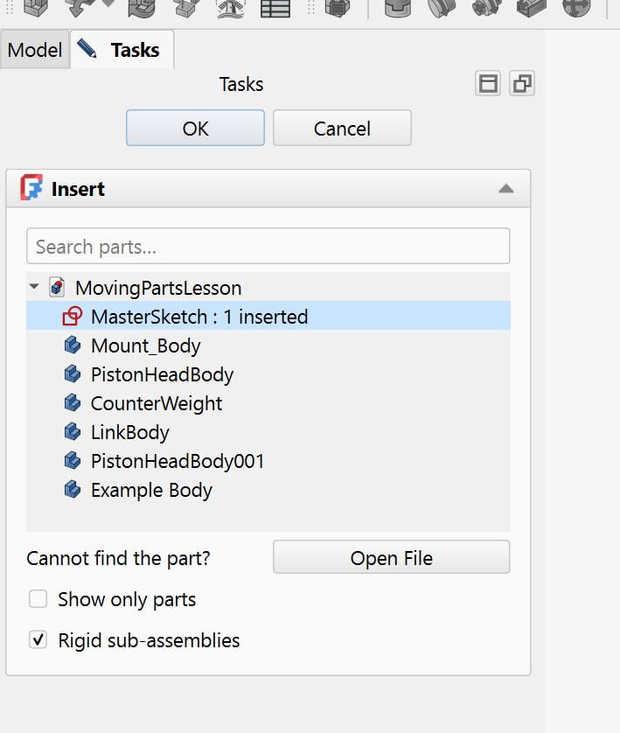Enable the Show only parts checkbox
This screenshot has width=620, height=733.
point(38,600)
